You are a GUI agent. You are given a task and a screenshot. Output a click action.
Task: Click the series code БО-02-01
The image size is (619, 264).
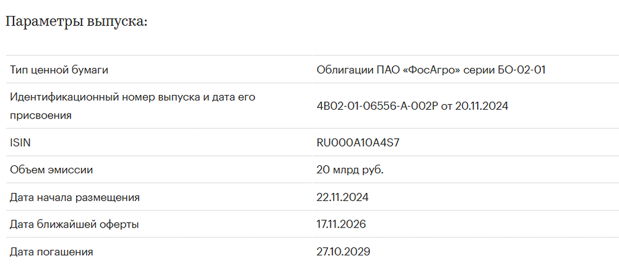pos(521,70)
